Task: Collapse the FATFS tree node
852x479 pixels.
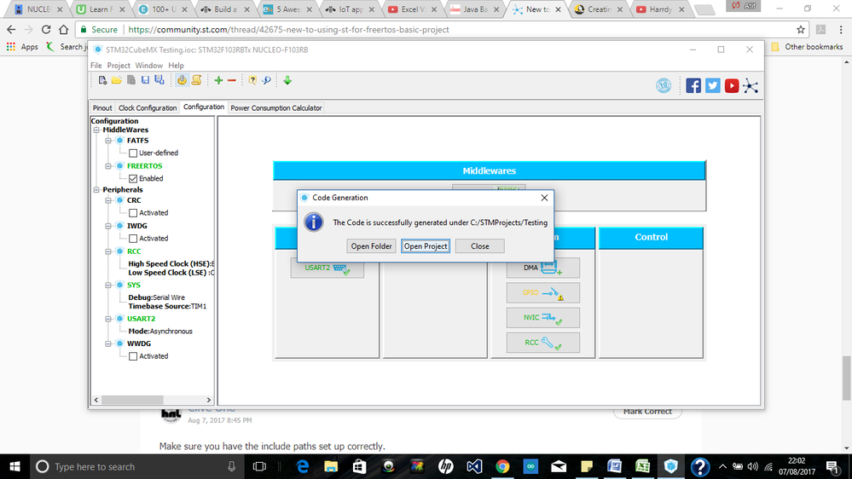Action: (x=108, y=141)
